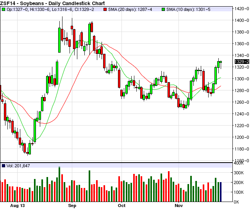
Task: Click the 1380-0 price axis label
Action: coord(242,32)
